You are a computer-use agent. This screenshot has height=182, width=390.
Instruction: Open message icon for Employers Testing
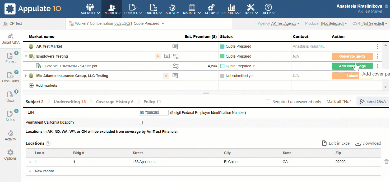click(x=167, y=56)
